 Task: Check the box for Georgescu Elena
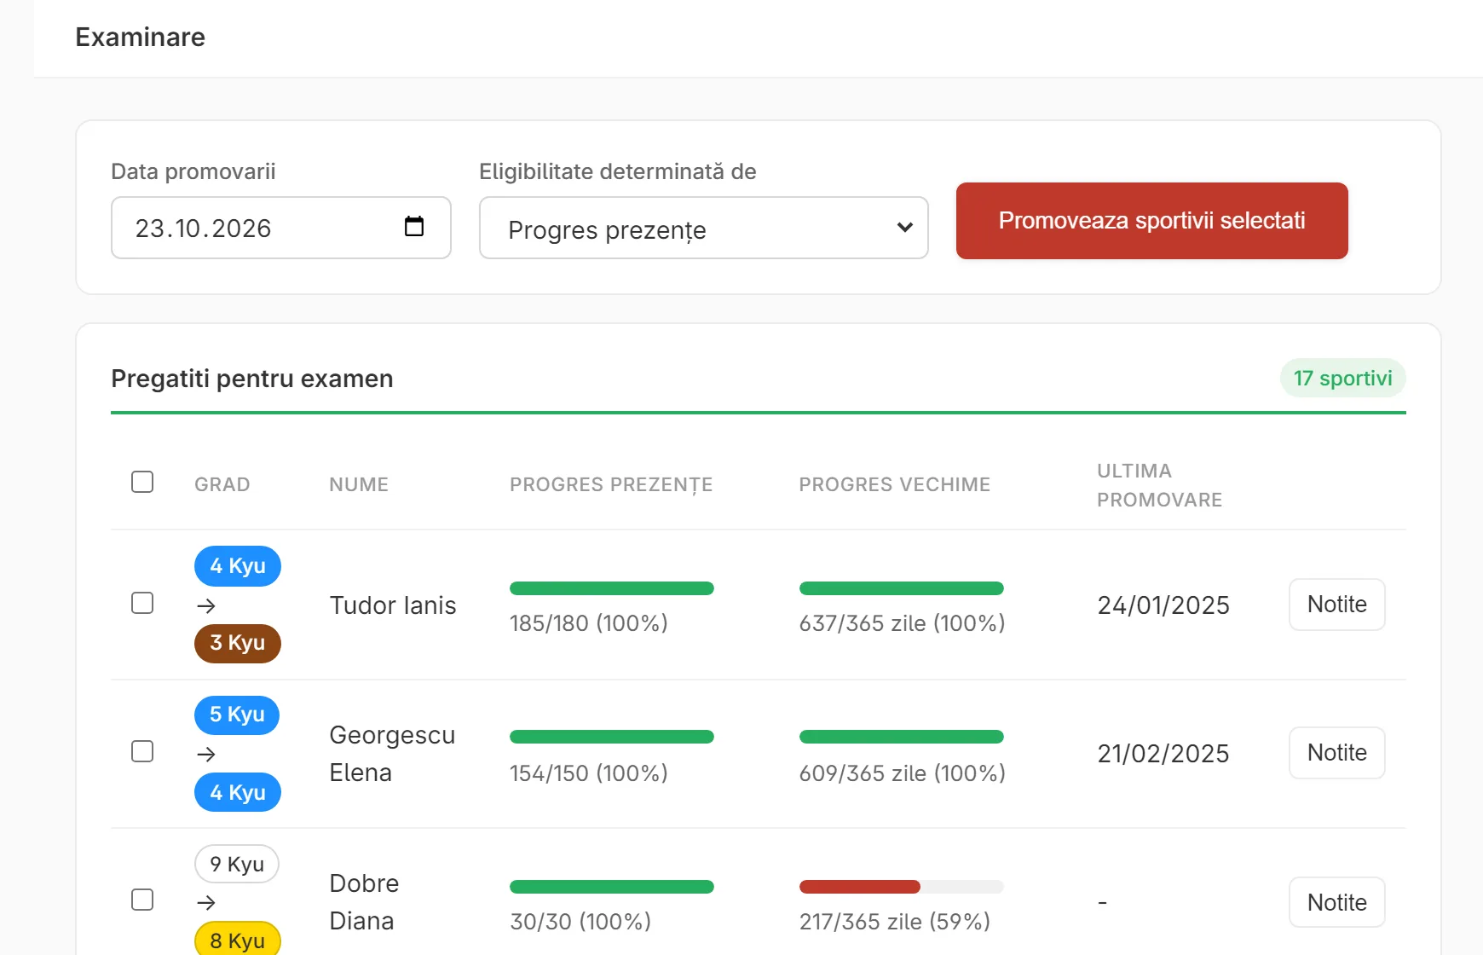click(142, 751)
